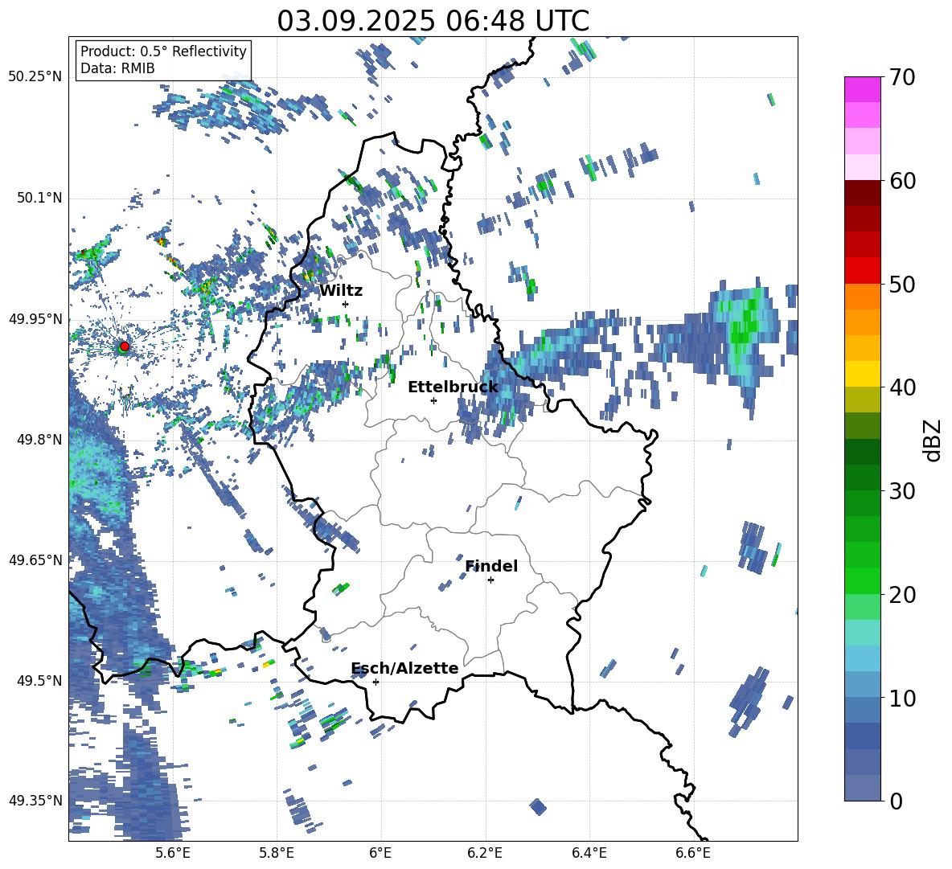
Task: Click the bright green 20 dBZ colorbar segment
Action: [862, 580]
